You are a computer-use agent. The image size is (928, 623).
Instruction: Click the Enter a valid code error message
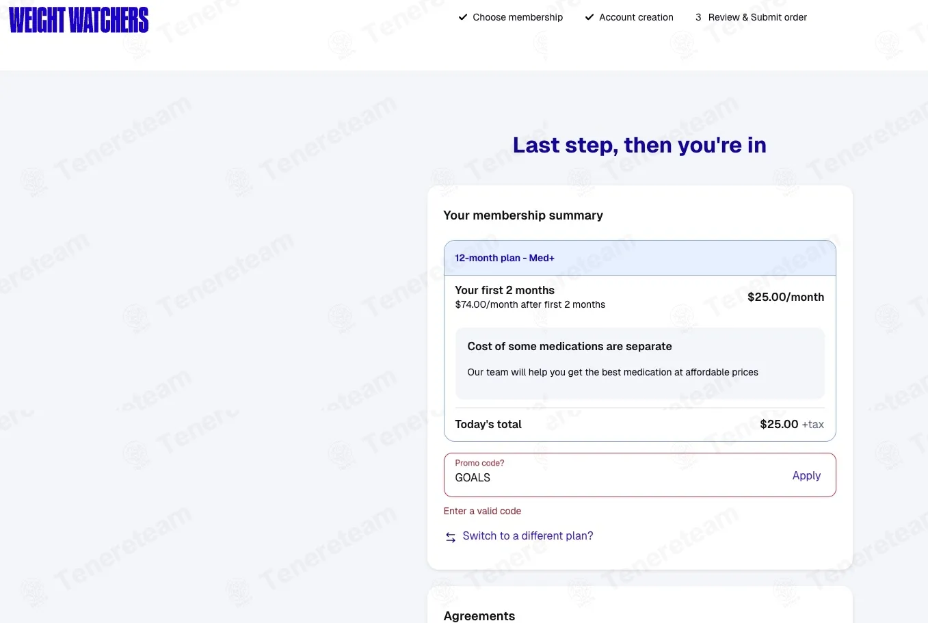coord(482,511)
